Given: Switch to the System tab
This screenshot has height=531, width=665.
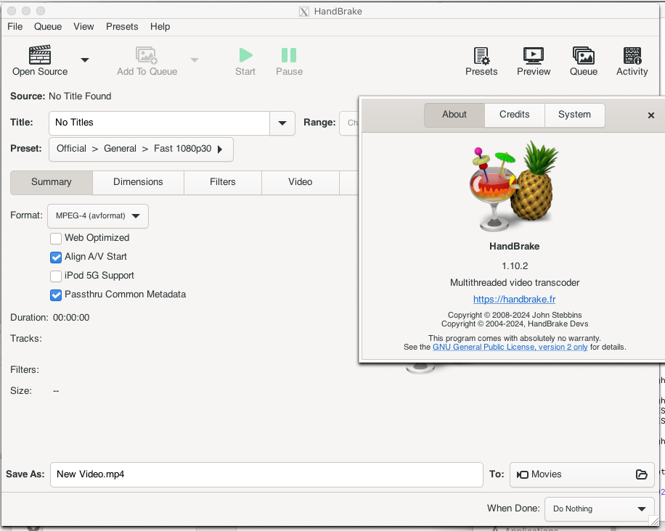Looking at the screenshot, I should click(x=574, y=115).
